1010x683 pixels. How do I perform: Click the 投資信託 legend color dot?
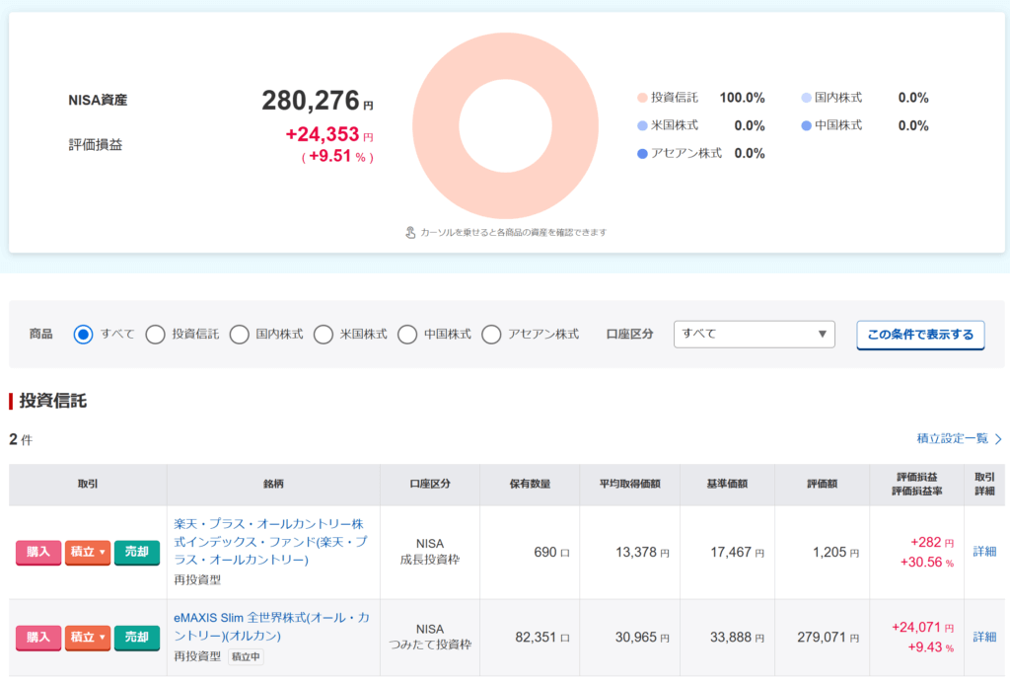pyautogui.click(x=642, y=98)
